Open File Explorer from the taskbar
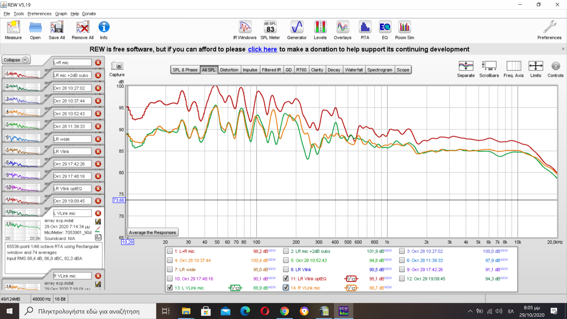567x319 pixels. click(x=186, y=311)
